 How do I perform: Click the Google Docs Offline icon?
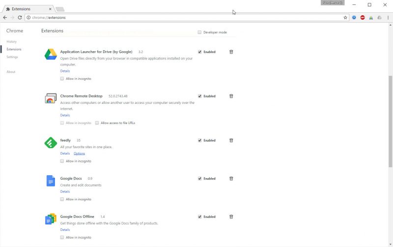coord(51,219)
